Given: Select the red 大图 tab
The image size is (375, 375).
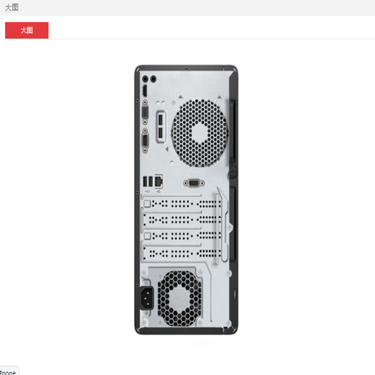Looking at the screenshot, I should click(x=27, y=30).
